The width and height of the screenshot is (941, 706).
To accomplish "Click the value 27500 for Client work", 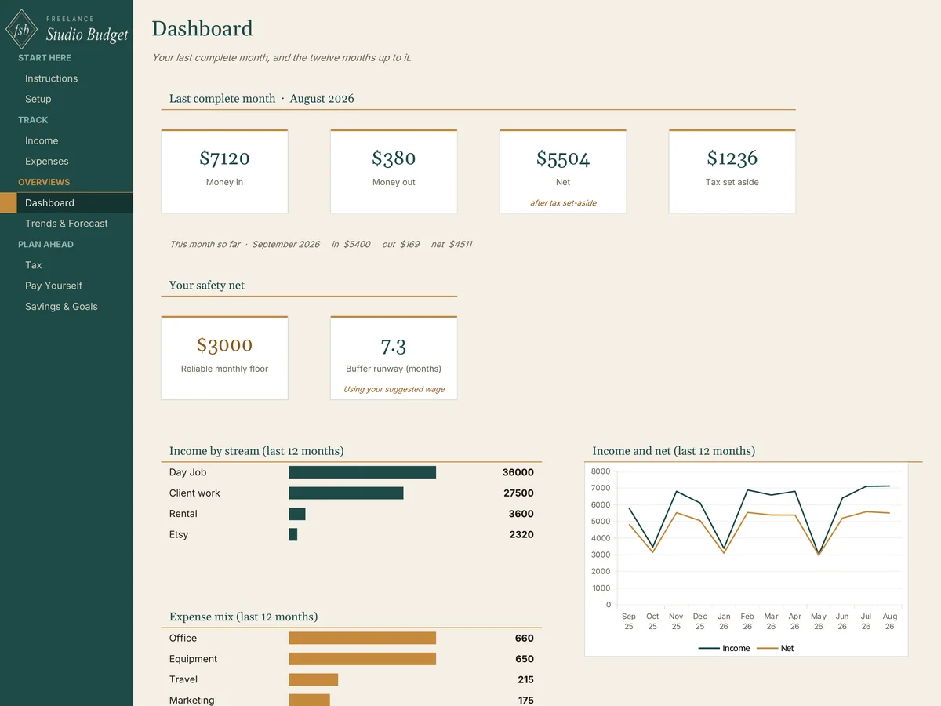I will coord(518,493).
